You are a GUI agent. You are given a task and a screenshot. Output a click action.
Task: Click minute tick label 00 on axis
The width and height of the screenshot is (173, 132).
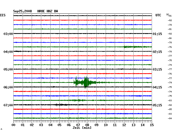tap(14, 125)
